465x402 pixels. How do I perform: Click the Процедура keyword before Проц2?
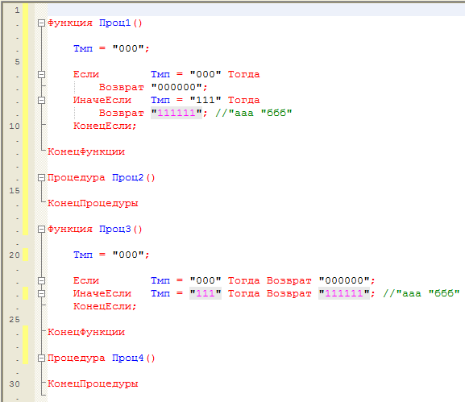tap(77, 178)
